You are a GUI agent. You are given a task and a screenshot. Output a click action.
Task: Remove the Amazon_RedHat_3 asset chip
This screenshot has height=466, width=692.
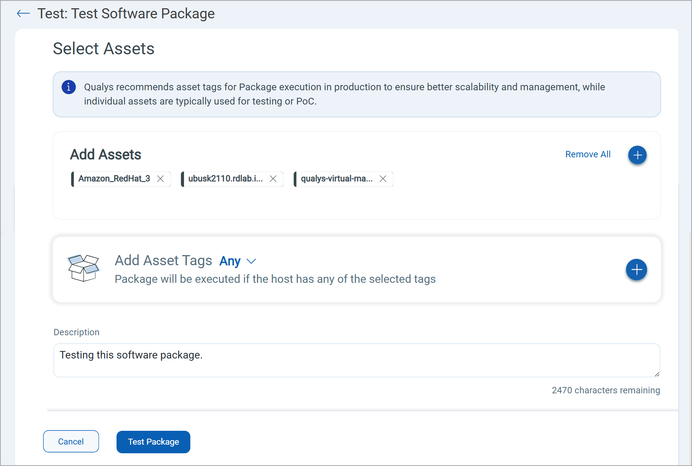click(x=160, y=179)
